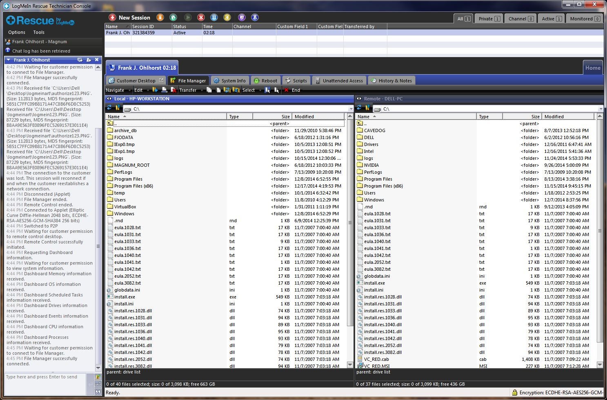This screenshot has width=607, height=400.
Task: Click the blue invite technician icon in top toolbar
Action: 255,18
